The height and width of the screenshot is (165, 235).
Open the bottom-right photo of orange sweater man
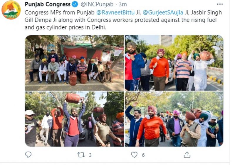tap(174, 119)
